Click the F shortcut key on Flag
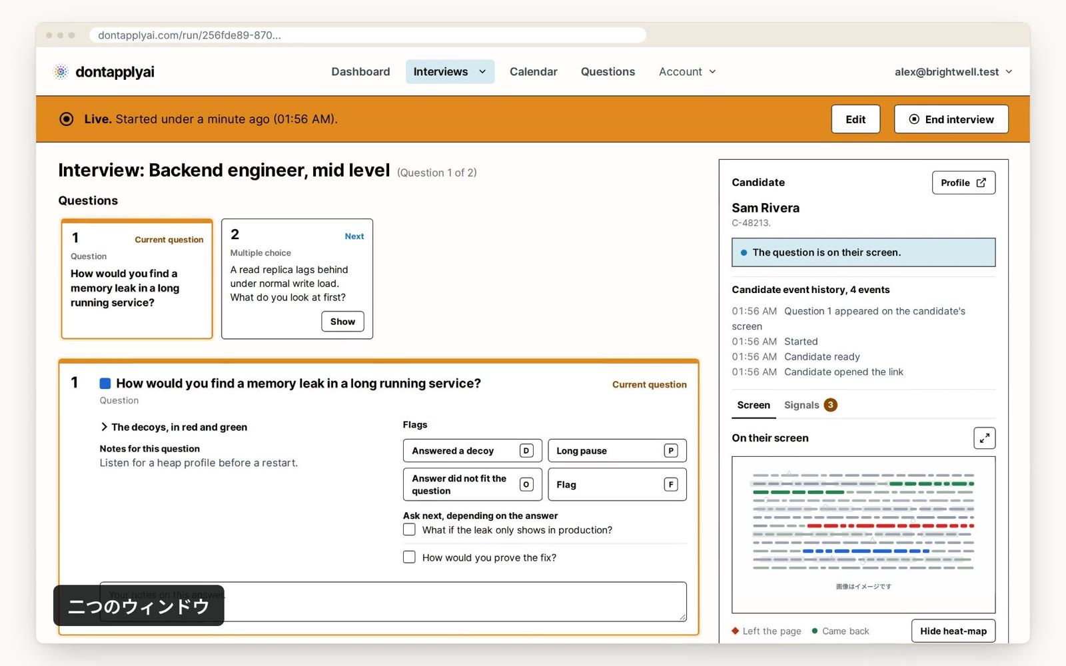Viewport: 1066px width, 666px height. [671, 484]
